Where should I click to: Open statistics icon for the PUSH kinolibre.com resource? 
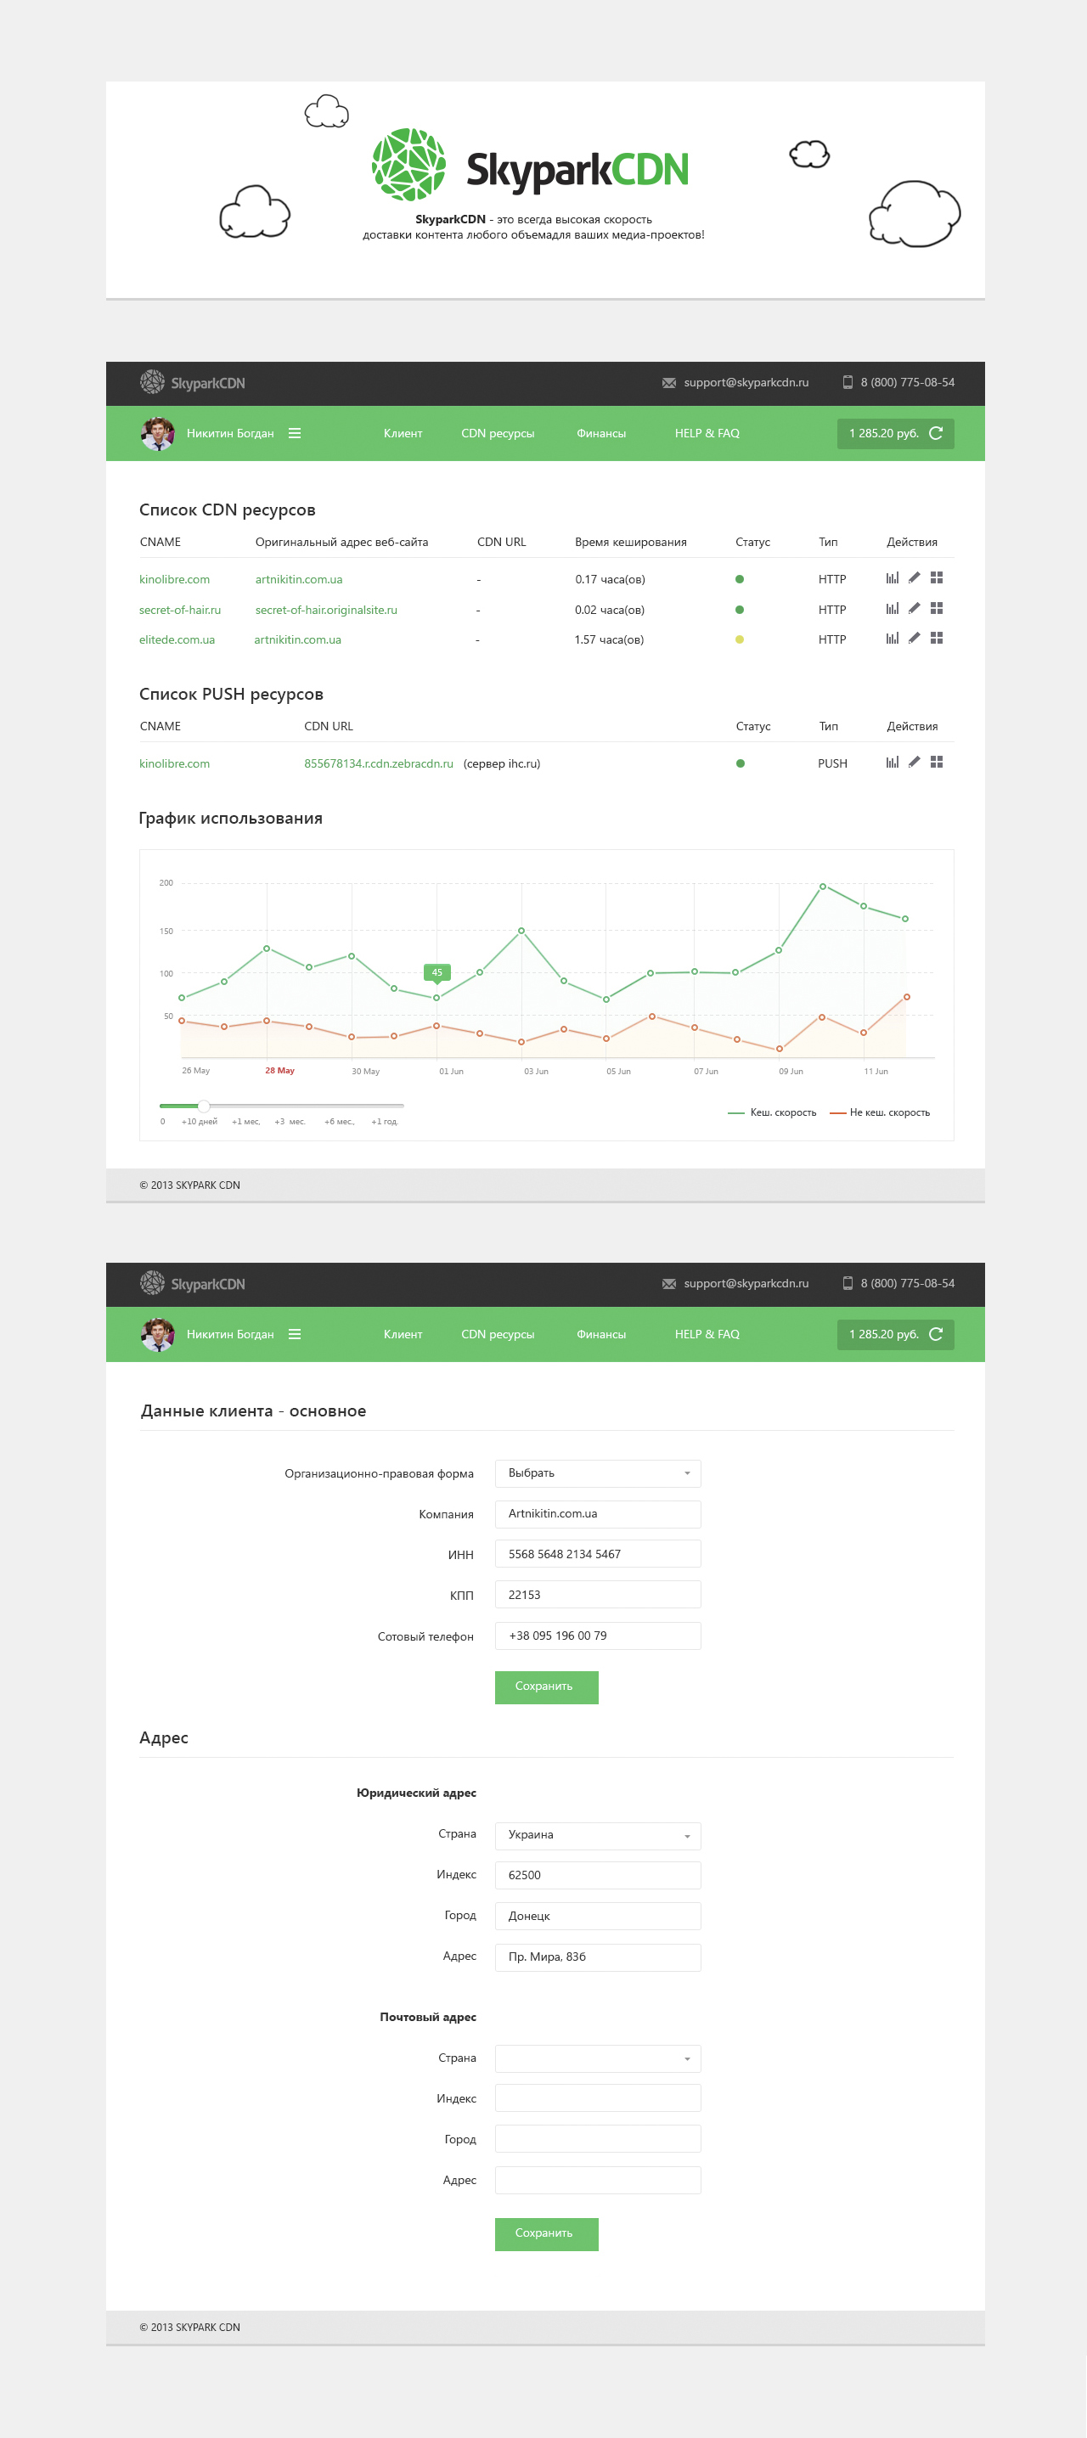tap(892, 763)
